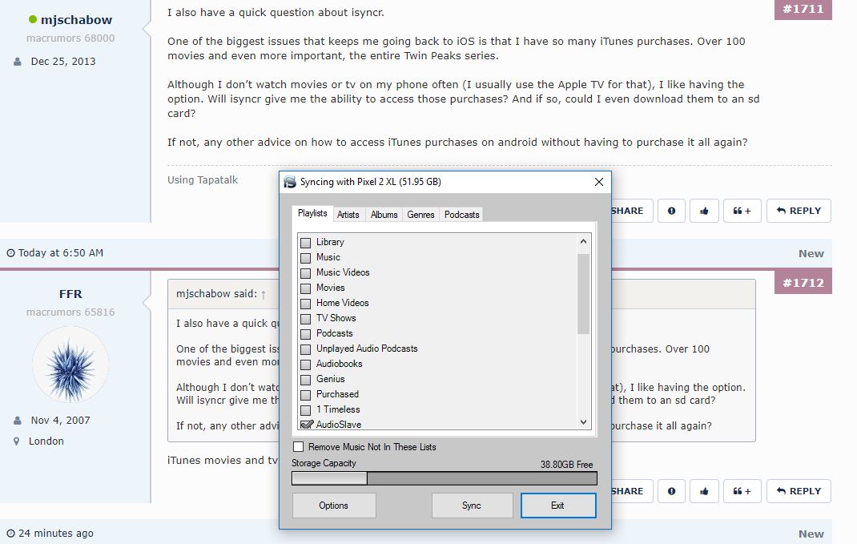Close the Syncing with Pixel 2 XL dialog
The image size is (857, 544).
click(x=599, y=182)
